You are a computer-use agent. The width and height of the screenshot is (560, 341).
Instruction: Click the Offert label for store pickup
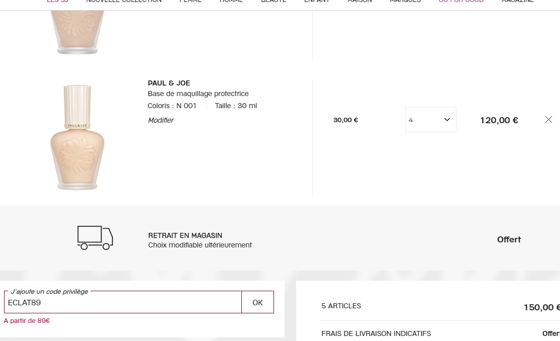click(509, 239)
